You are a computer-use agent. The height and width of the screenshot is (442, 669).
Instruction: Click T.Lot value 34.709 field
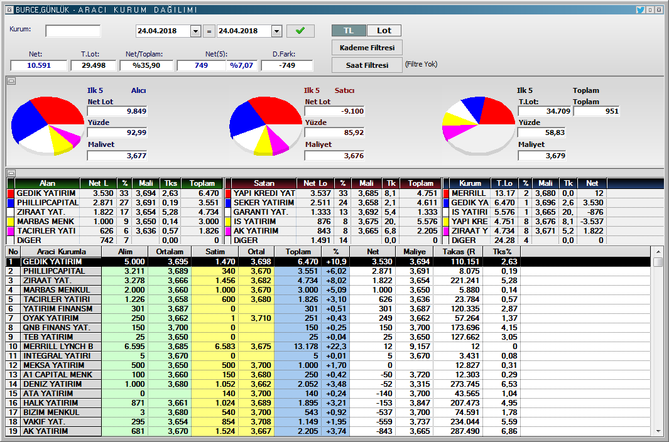coord(545,111)
